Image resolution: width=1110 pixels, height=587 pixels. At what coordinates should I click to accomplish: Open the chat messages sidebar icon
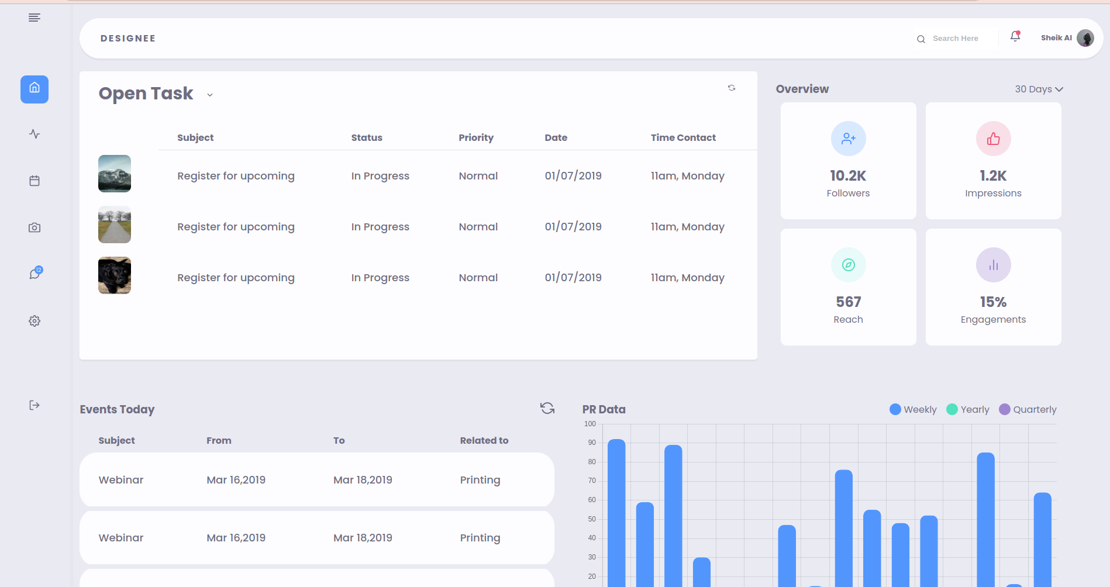click(x=35, y=273)
